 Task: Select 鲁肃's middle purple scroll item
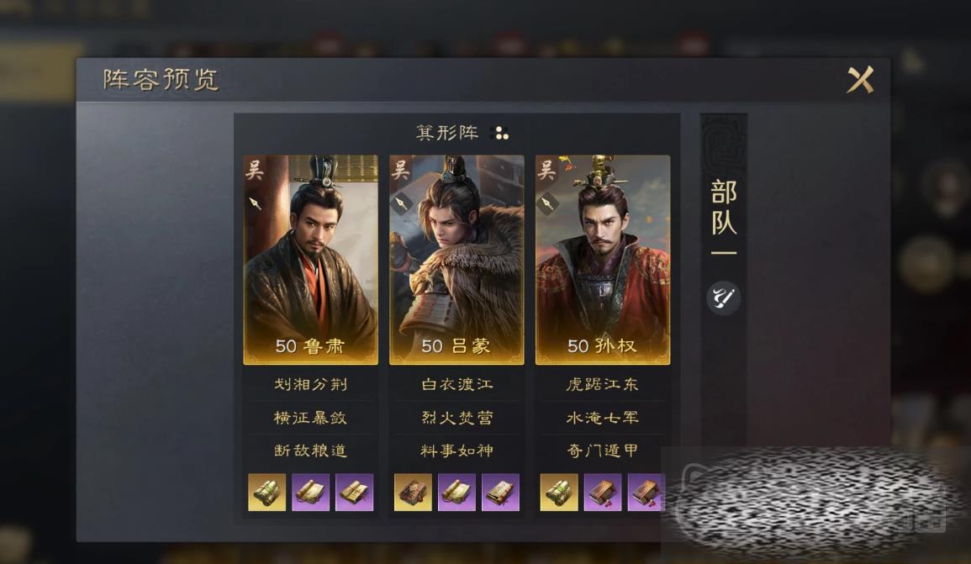(310, 493)
